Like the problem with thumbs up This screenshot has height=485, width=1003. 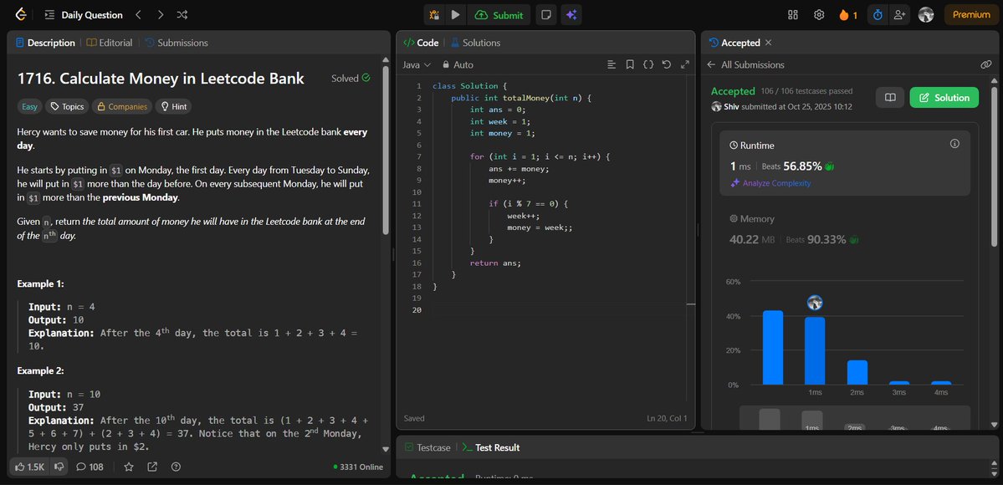[x=28, y=467]
